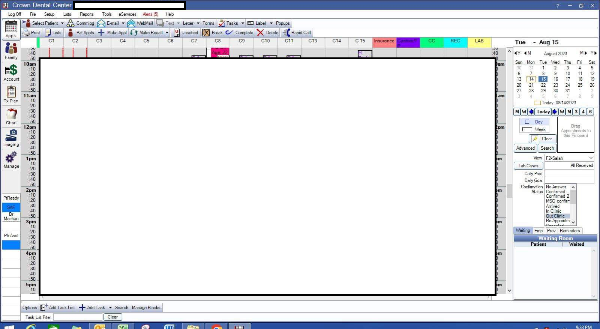
Task: Select the REC cyan column header
Action: pyautogui.click(x=455, y=42)
